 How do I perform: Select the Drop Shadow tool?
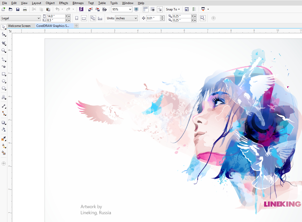pos(4,123)
